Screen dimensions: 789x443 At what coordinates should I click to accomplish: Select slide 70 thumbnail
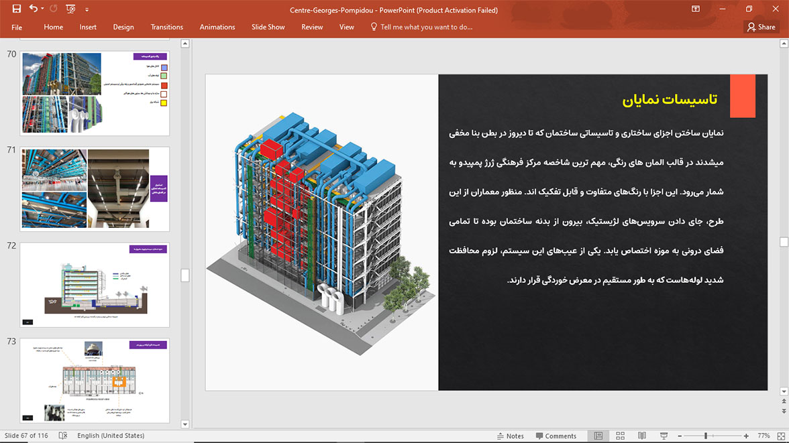click(95, 93)
